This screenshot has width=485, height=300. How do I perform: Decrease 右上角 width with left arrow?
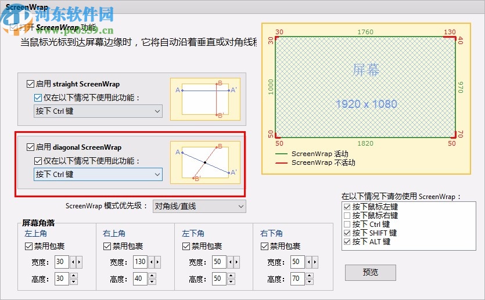(152, 262)
